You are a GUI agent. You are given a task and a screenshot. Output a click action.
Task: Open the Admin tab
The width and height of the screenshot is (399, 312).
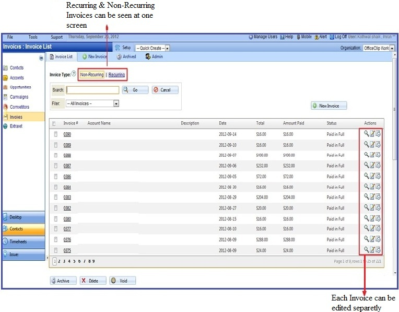[x=154, y=56]
